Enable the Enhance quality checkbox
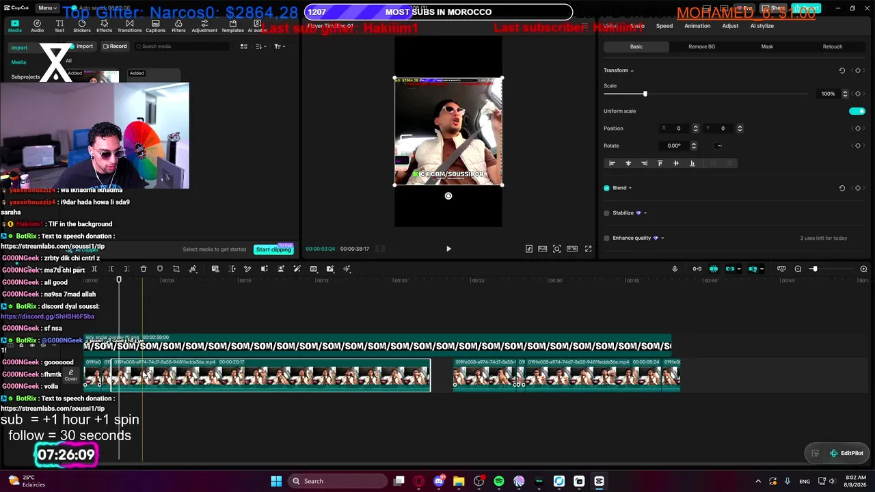This screenshot has height=492, width=875. click(606, 238)
